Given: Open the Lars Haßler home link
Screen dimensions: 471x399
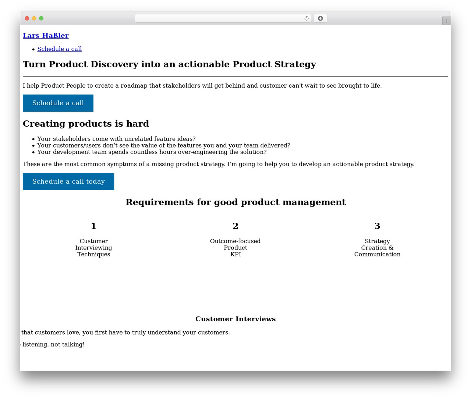Looking at the screenshot, I should coord(46,36).
